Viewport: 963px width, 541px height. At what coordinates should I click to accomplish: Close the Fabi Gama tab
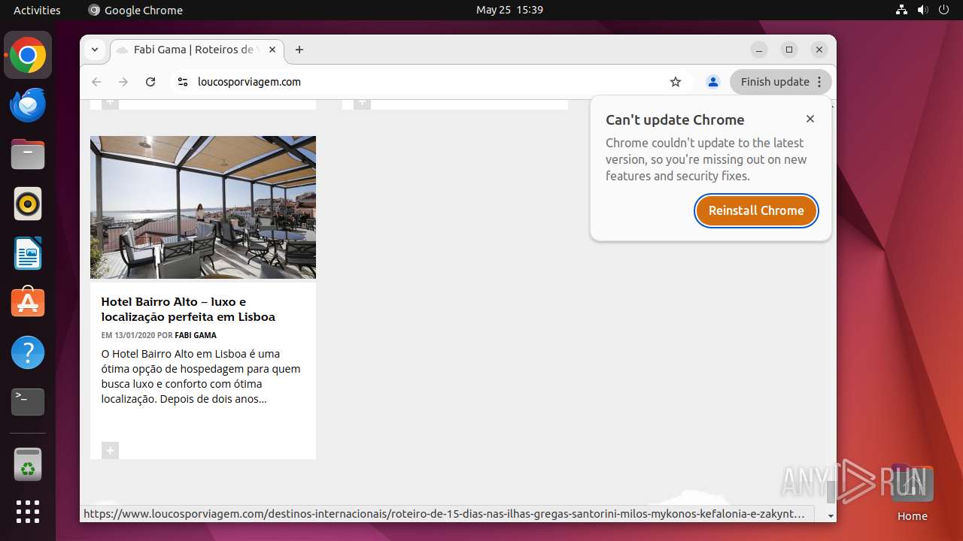(x=272, y=50)
